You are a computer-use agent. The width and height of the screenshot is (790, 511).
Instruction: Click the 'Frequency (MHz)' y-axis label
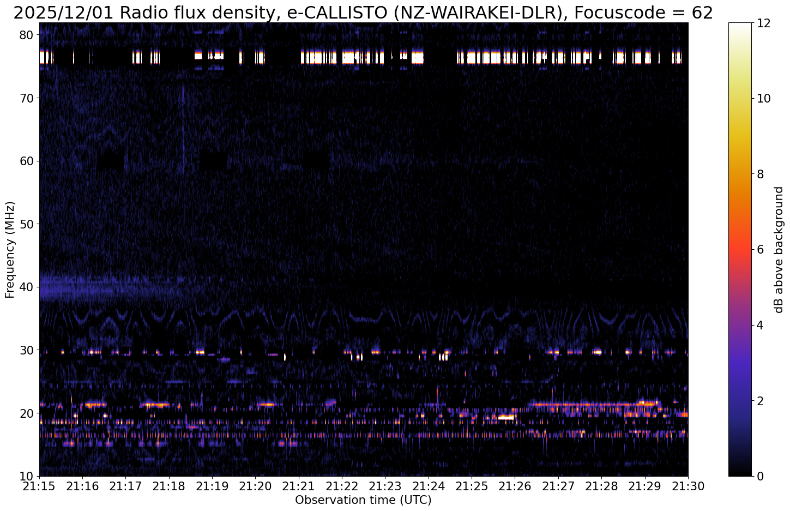pyautogui.click(x=10, y=249)
